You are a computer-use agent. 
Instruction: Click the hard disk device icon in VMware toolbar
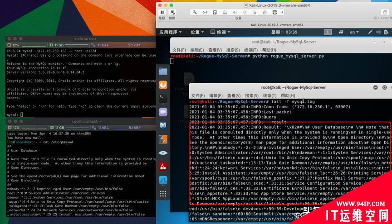215,12
